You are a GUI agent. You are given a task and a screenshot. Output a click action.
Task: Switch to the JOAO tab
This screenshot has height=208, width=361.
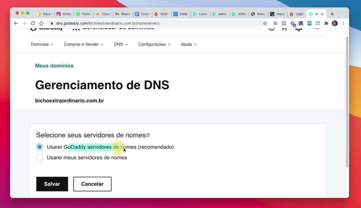pyautogui.click(x=240, y=14)
